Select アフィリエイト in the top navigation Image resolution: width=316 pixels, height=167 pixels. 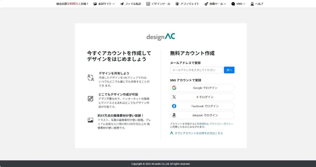(187, 4)
